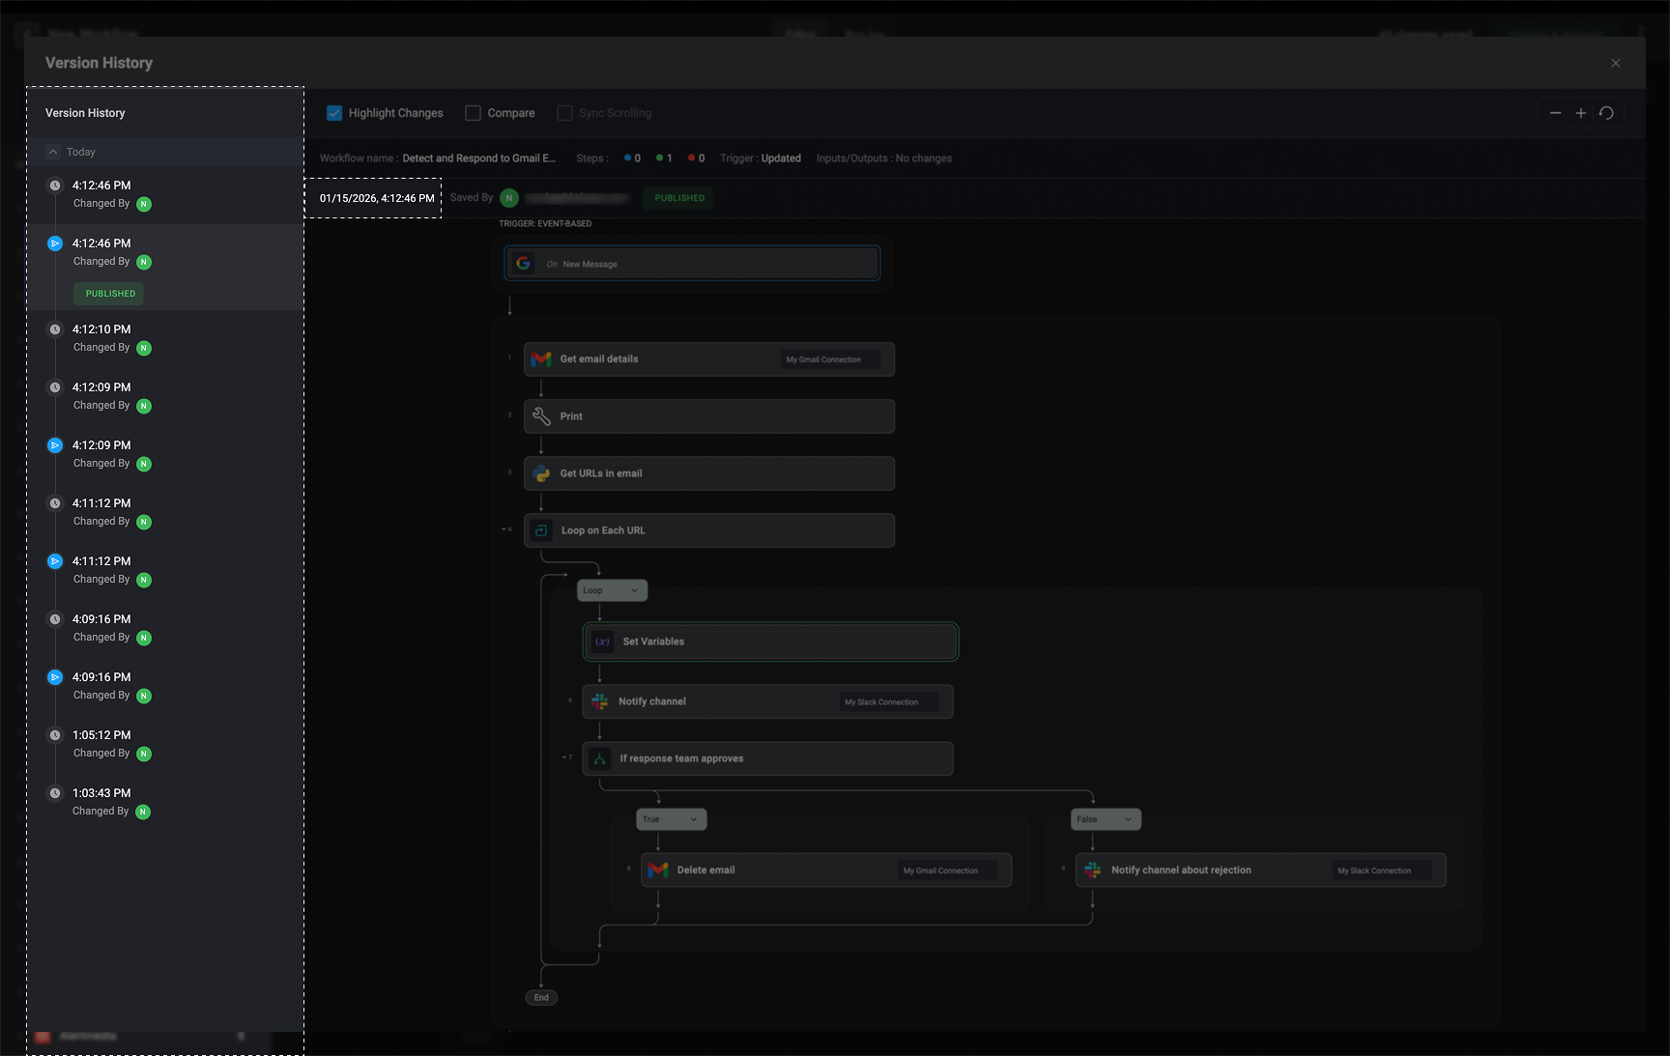Click the user avatar N under 4:12:10 PM
The image size is (1670, 1056).
click(144, 348)
